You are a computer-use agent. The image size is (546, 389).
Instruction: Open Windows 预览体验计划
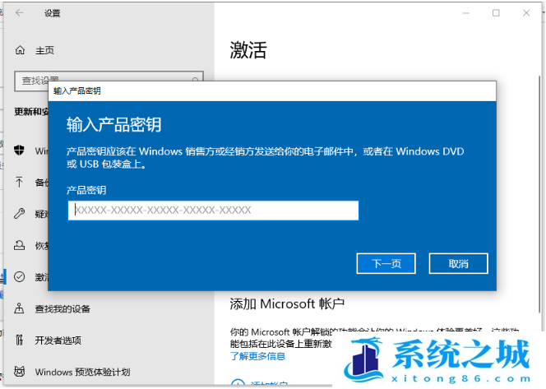pyautogui.click(x=82, y=373)
